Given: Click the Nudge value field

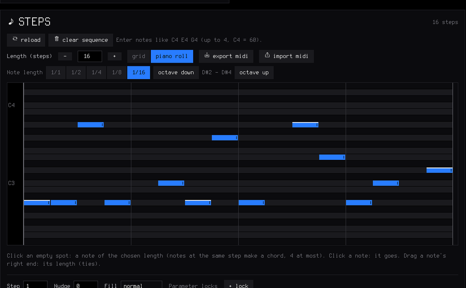Looking at the screenshot, I should pyautogui.click(x=86, y=285).
